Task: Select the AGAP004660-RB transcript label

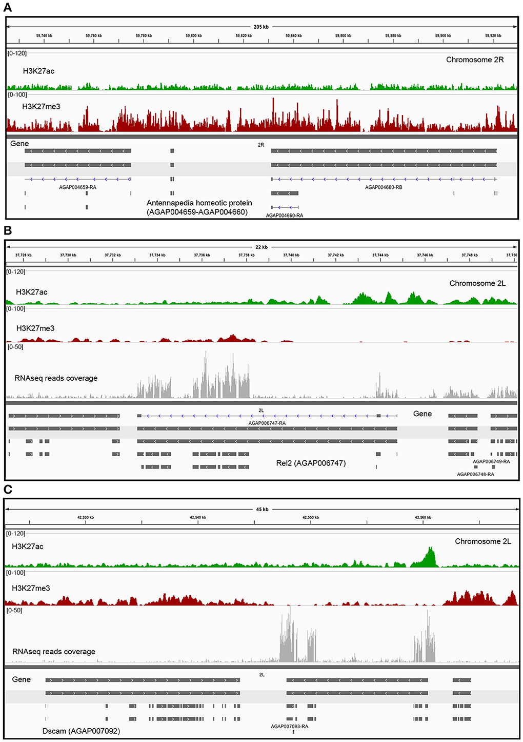Action: pyautogui.click(x=384, y=187)
